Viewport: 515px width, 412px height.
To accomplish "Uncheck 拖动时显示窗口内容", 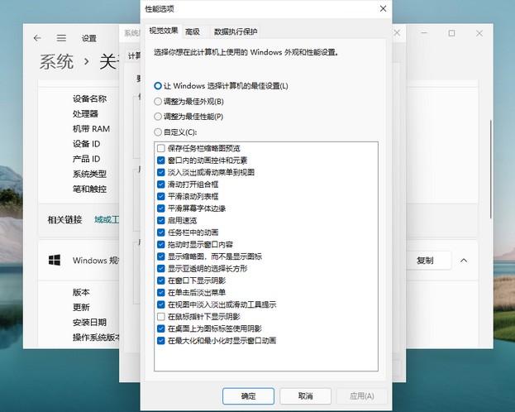I will [161, 244].
